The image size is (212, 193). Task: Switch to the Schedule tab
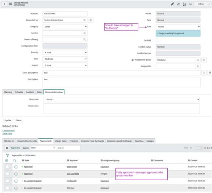tap(19, 92)
